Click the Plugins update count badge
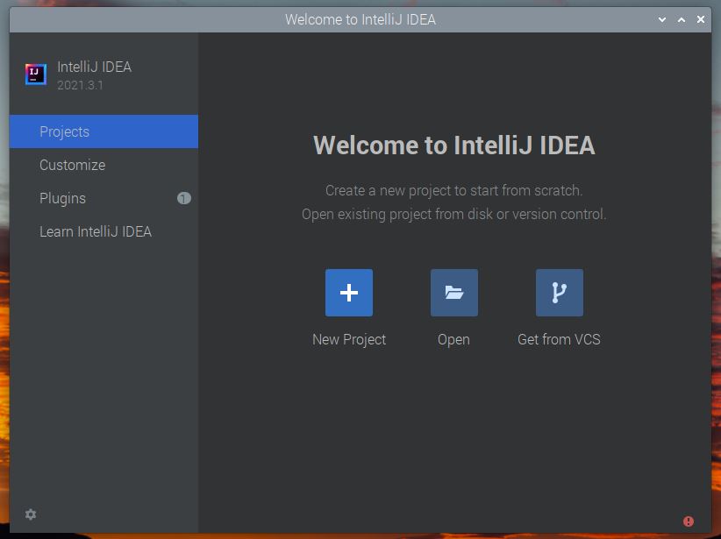This screenshot has width=721, height=539. coord(184,198)
